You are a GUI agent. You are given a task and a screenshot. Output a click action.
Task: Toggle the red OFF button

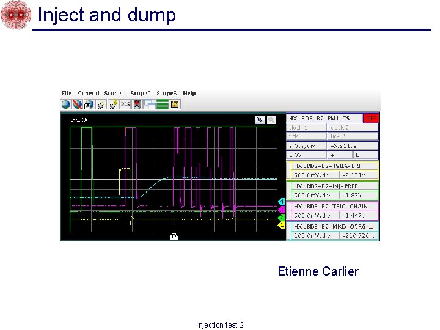click(x=371, y=119)
